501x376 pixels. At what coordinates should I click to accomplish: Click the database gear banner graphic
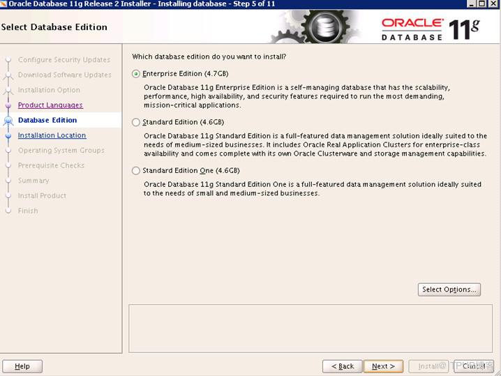point(315,27)
